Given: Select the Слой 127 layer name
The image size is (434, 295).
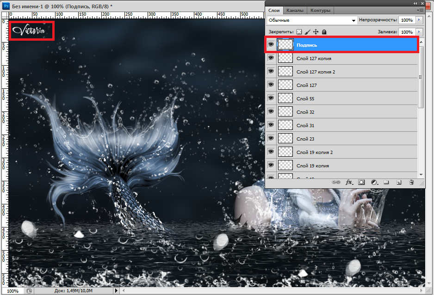Looking at the screenshot, I should point(306,85).
